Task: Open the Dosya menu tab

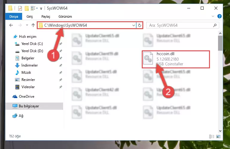Action: tap(14, 16)
